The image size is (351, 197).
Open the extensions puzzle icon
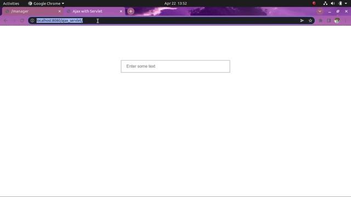pyautogui.click(x=320, y=21)
